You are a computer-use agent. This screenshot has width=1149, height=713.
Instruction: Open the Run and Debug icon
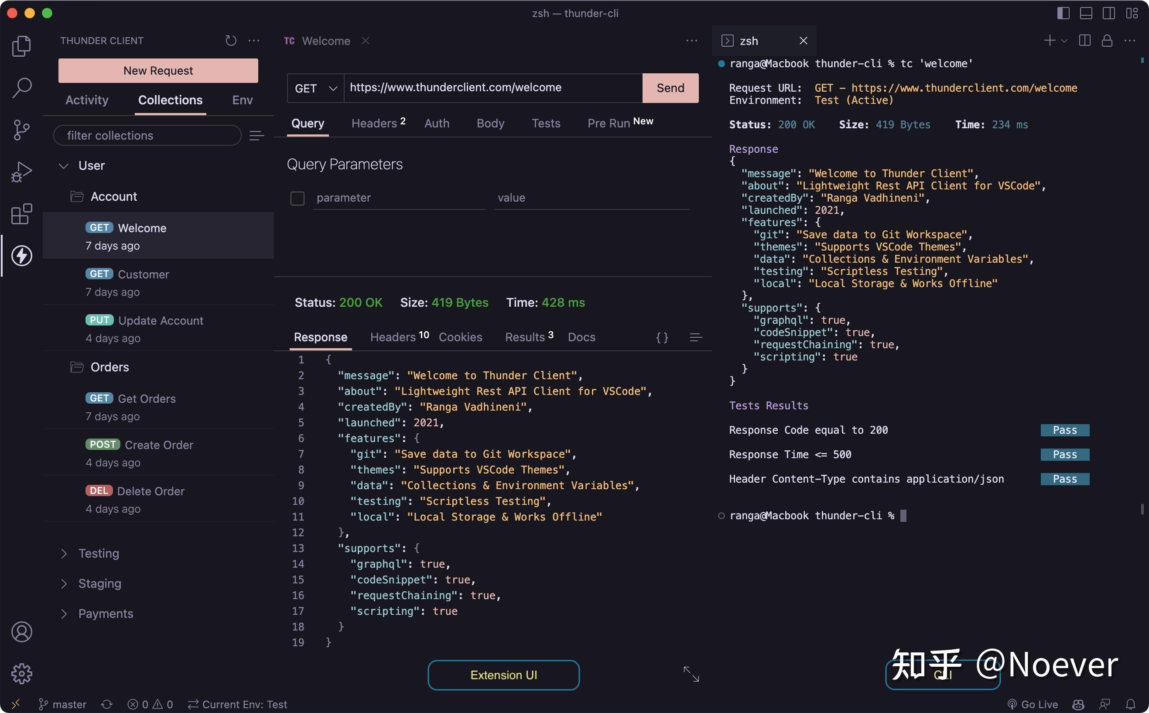pos(21,171)
